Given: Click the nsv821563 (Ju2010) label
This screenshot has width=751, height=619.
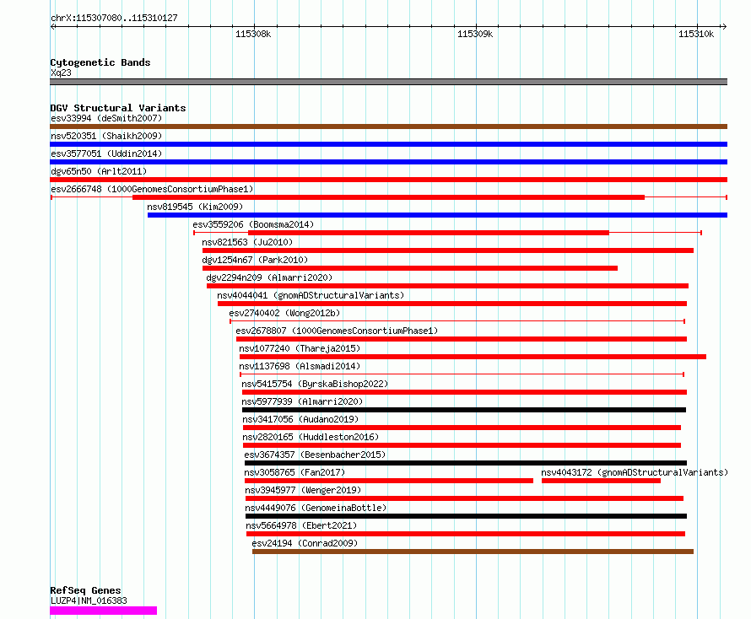Looking at the screenshot, I should coord(247,242).
